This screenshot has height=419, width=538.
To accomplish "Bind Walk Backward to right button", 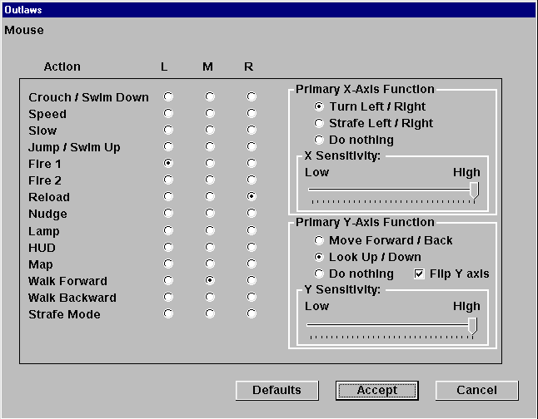I will tap(252, 297).
